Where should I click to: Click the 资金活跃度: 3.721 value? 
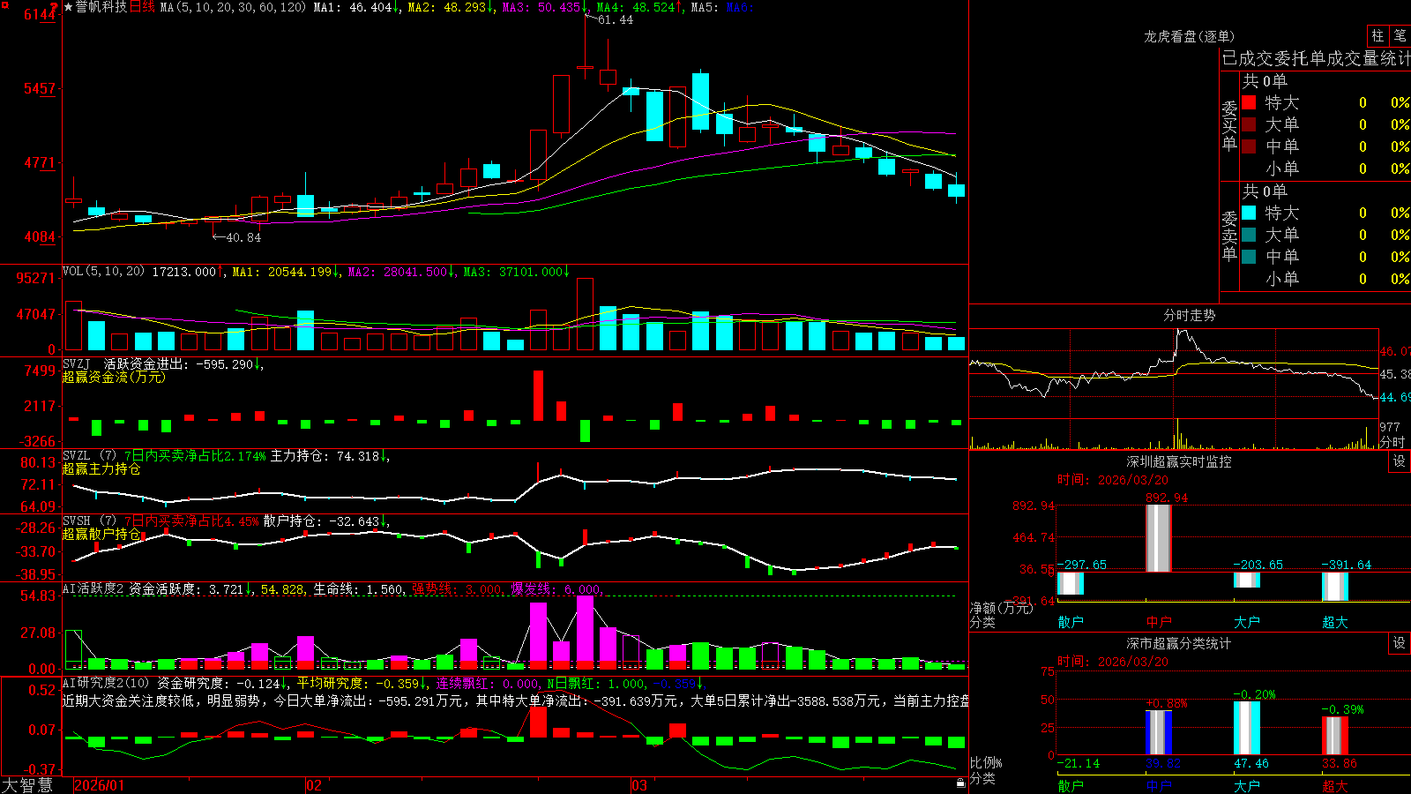click(x=186, y=589)
